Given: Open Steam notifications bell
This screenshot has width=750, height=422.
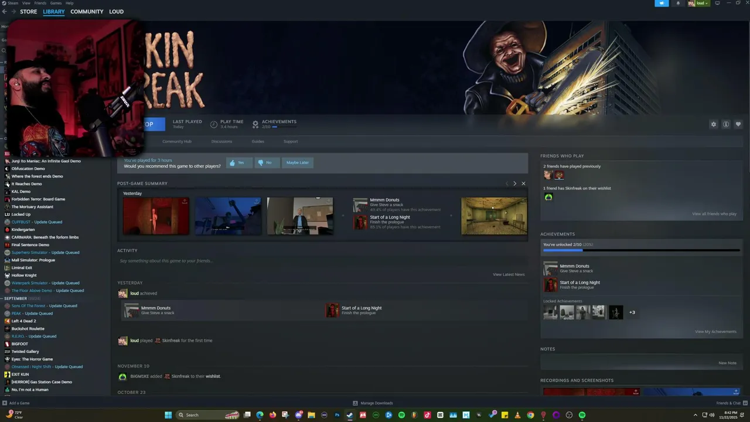Looking at the screenshot, I should 678,3.
